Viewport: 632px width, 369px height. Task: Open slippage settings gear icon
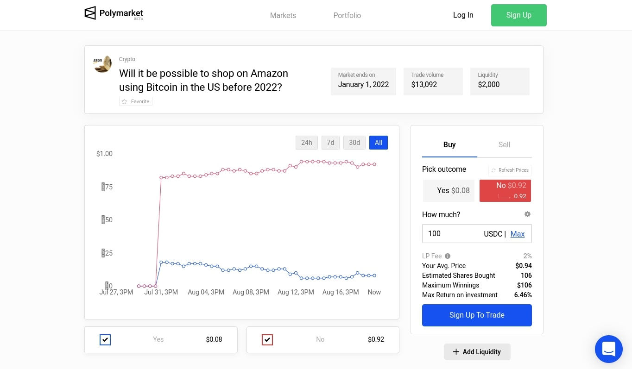[x=527, y=214]
